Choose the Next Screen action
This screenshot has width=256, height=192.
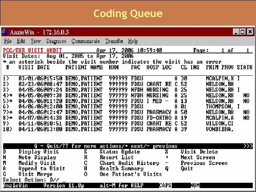click(x=198, y=158)
